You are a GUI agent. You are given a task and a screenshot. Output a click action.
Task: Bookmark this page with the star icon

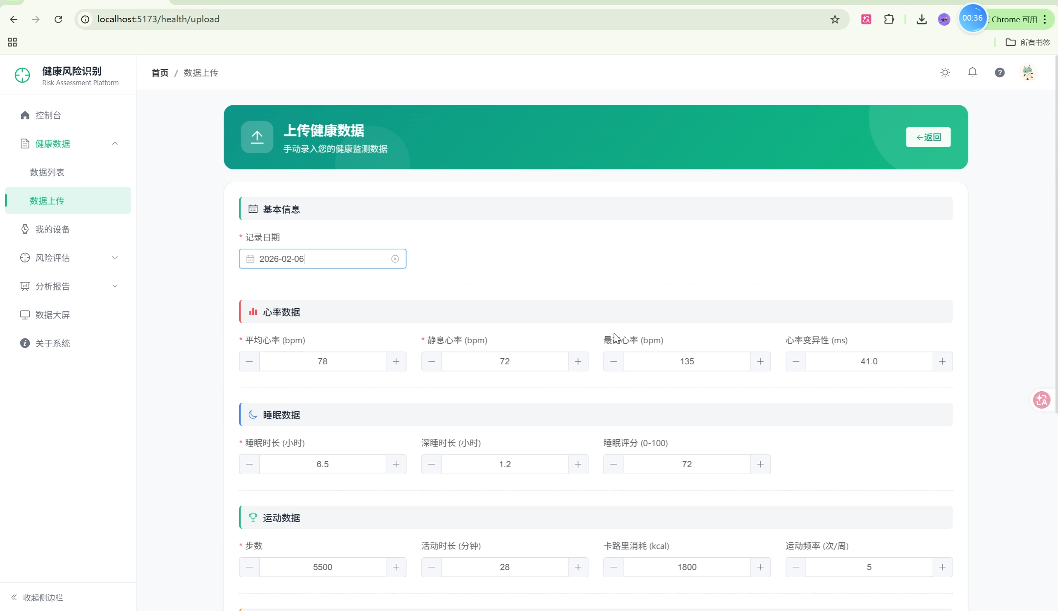tap(835, 19)
